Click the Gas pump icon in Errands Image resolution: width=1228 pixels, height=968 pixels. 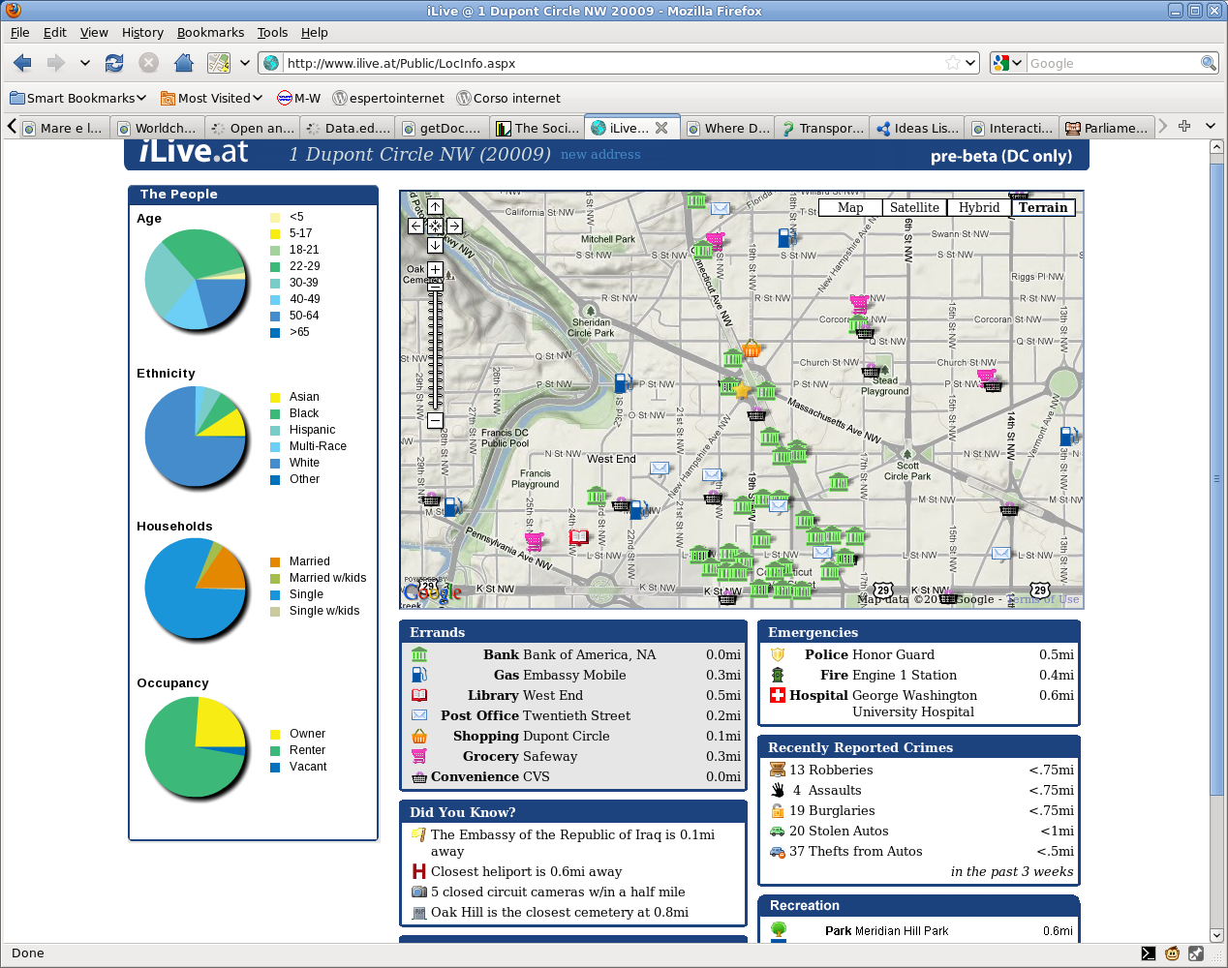pyautogui.click(x=419, y=675)
